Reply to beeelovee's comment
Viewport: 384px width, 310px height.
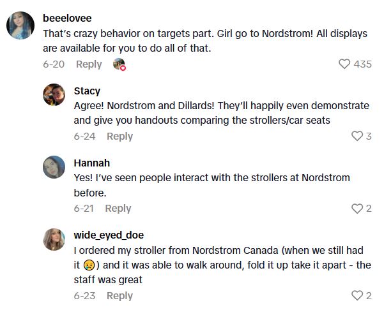pyautogui.click(x=89, y=64)
